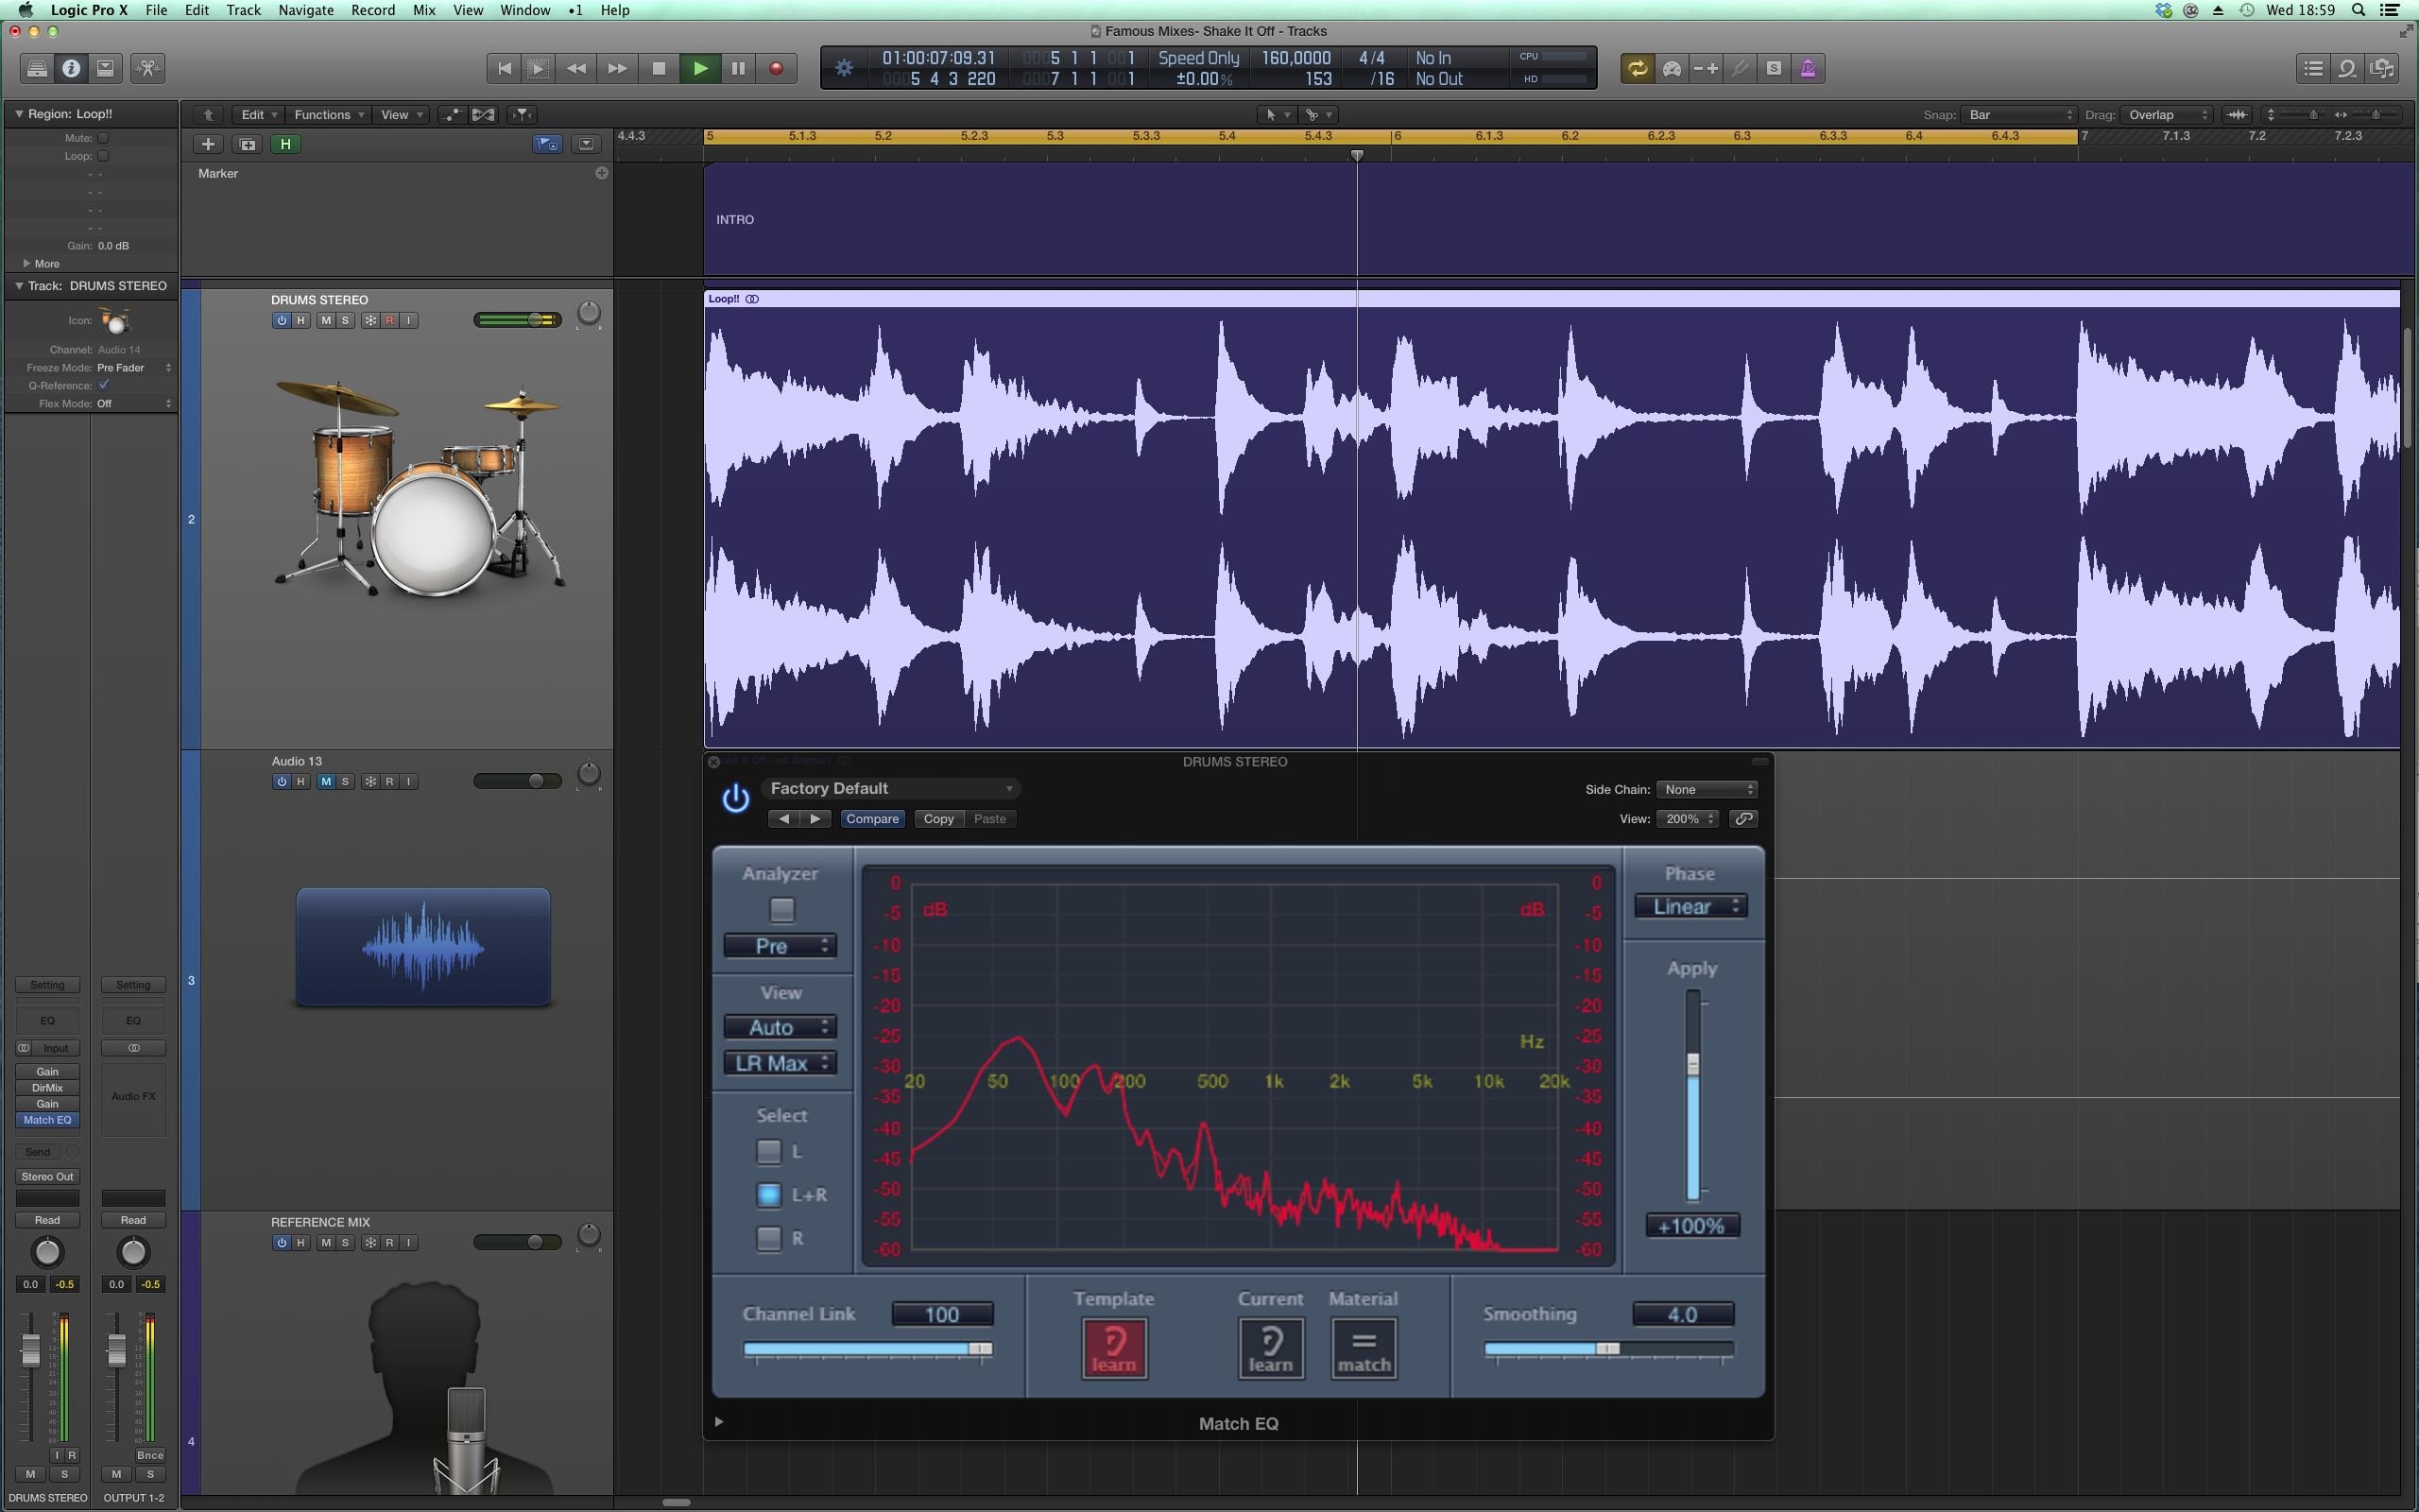The width and height of the screenshot is (2419, 1512).
Task: Expand the More disclosure triangle in Region inspector
Action: [x=26, y=263]
